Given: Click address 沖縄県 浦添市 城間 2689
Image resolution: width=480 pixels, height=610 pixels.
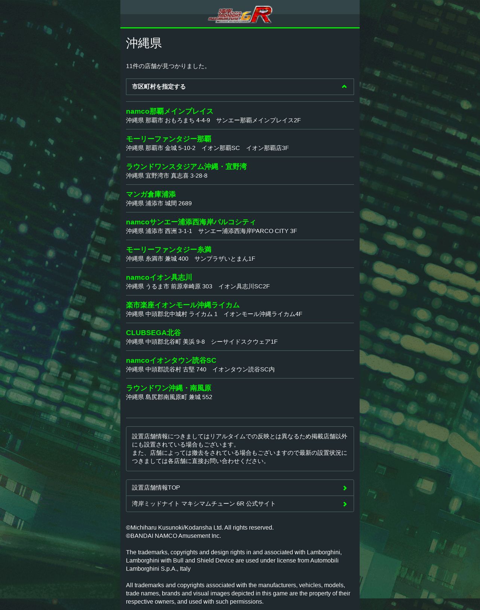Looking at the screenshot, I should [159, 203].
